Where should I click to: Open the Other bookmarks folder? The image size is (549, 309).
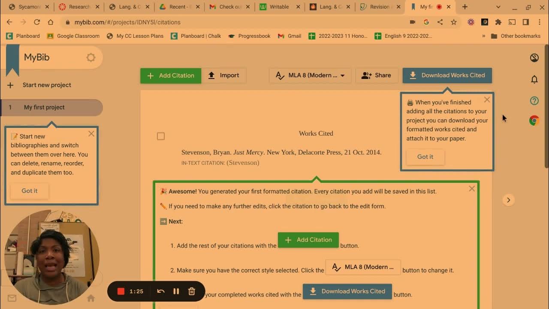click(516, 36)
